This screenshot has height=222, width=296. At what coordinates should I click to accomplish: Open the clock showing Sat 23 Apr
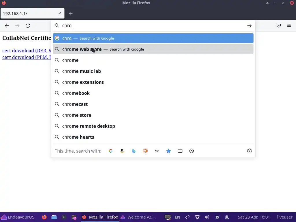click(x=254, y=217)
